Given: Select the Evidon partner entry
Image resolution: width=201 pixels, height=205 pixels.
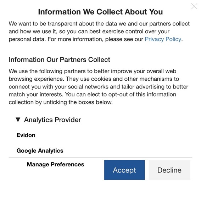Looking at the screenshot, I should (26, 135).
